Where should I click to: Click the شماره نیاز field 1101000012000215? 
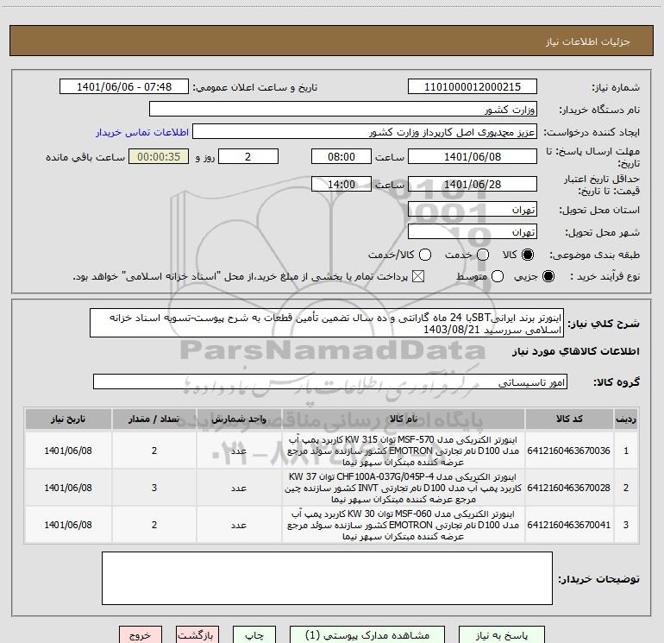(473, 86)
